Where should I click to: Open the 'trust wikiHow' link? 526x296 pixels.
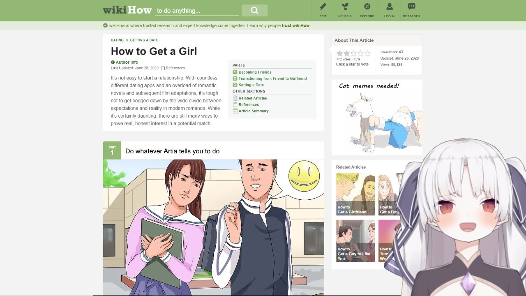(295, 25)
